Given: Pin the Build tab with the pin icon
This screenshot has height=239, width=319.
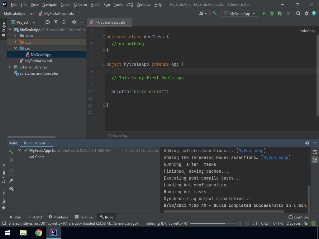Looking at the screenshot, I should [x=11, y=180].
